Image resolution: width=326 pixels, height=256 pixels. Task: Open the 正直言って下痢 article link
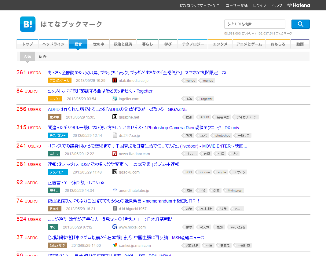76,182
